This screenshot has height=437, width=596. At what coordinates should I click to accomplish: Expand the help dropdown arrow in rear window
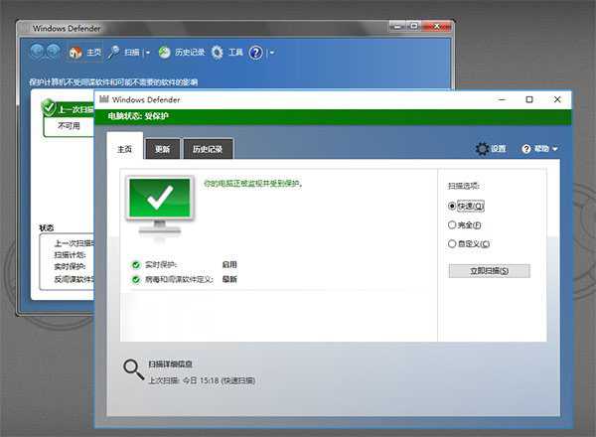(272, 53)
